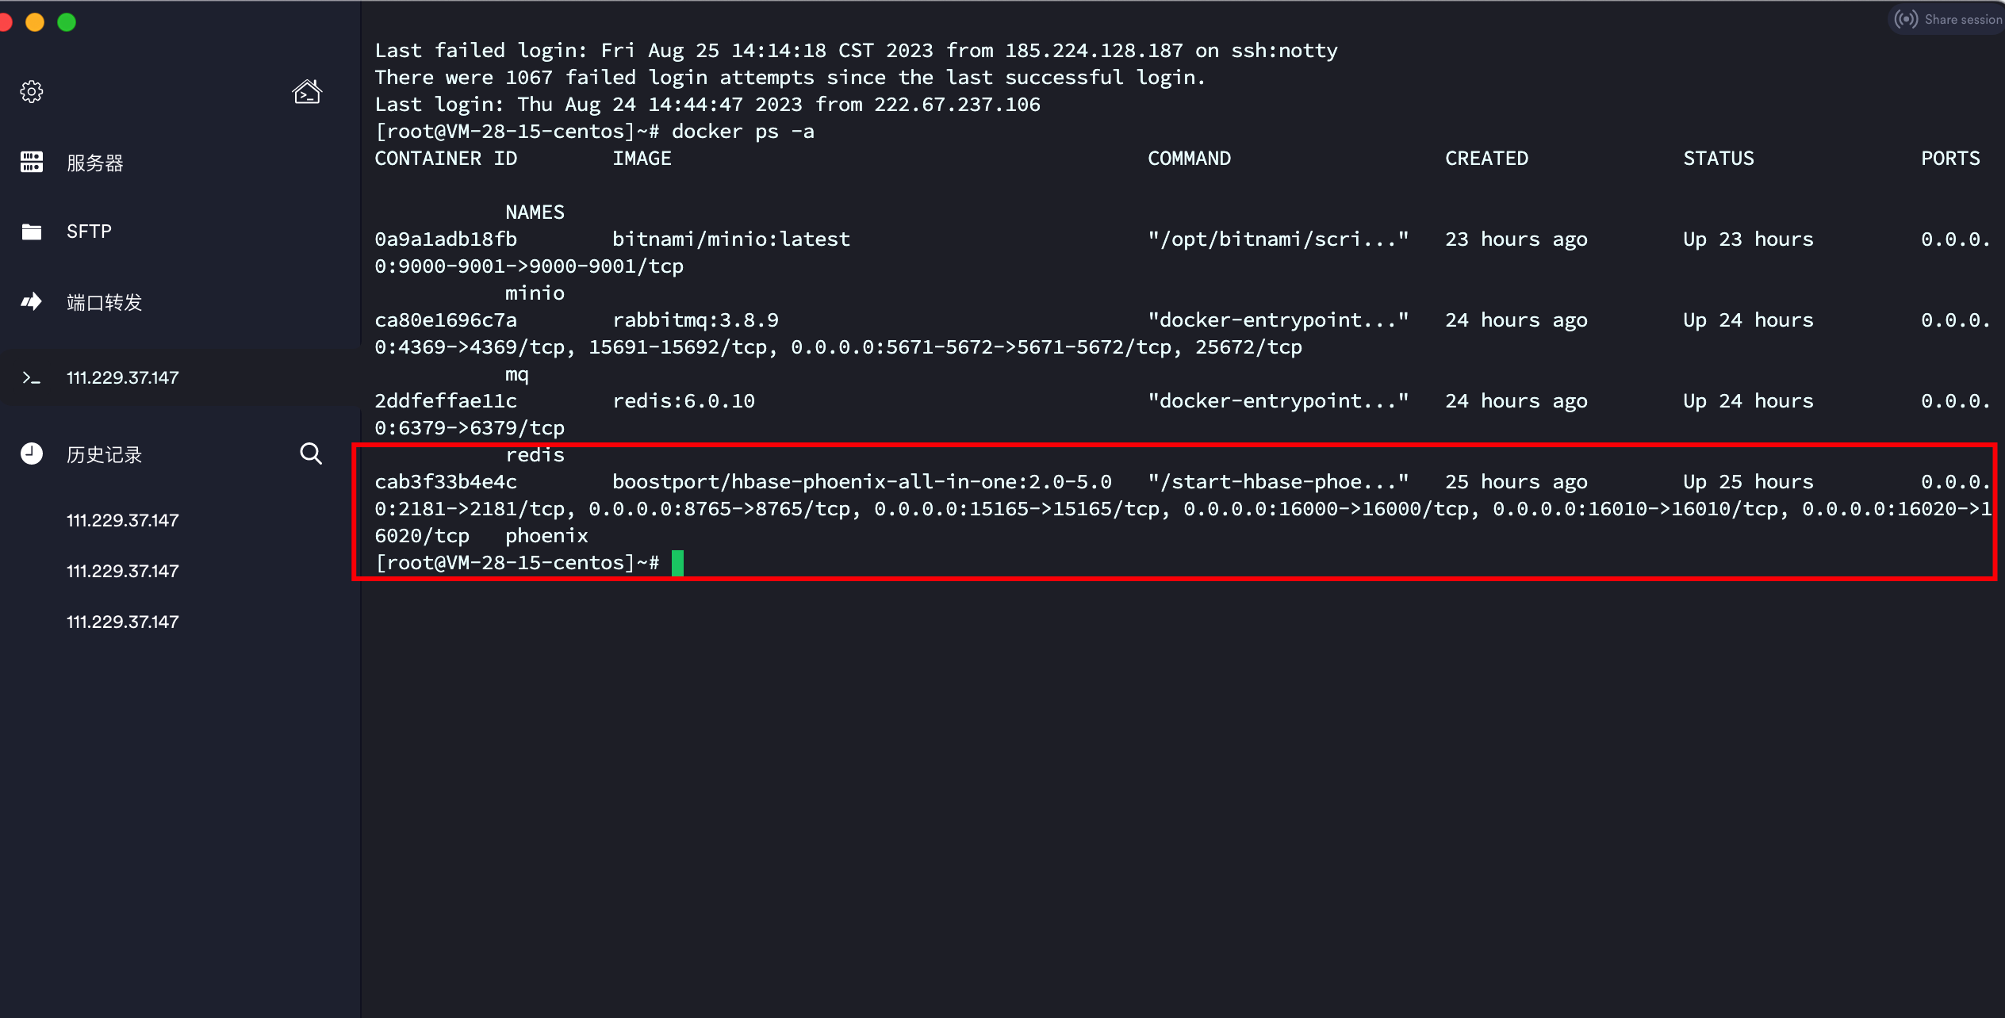The image size is (2005, 1018).
Task: Click the history clock icon
Action: pyautogui.click(x=32, y=454)
